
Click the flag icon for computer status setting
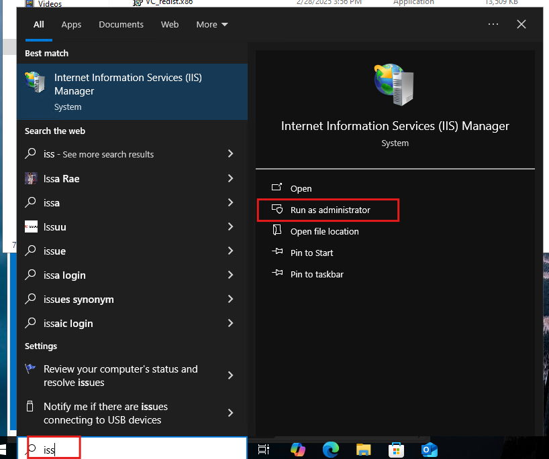[30, 368]
